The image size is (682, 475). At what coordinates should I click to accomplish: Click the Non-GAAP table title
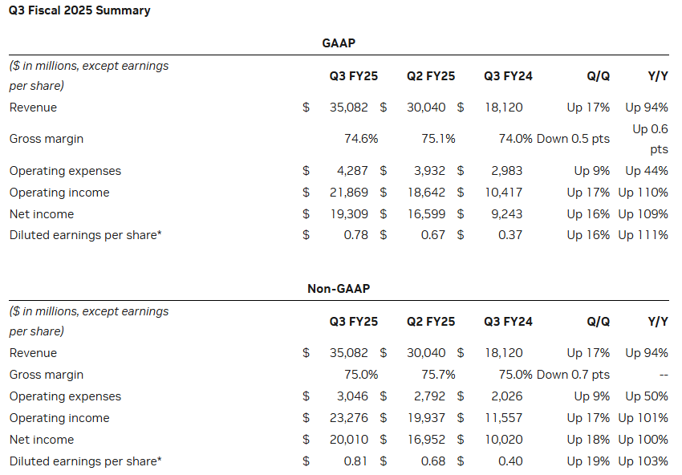[x=339, y=289]
